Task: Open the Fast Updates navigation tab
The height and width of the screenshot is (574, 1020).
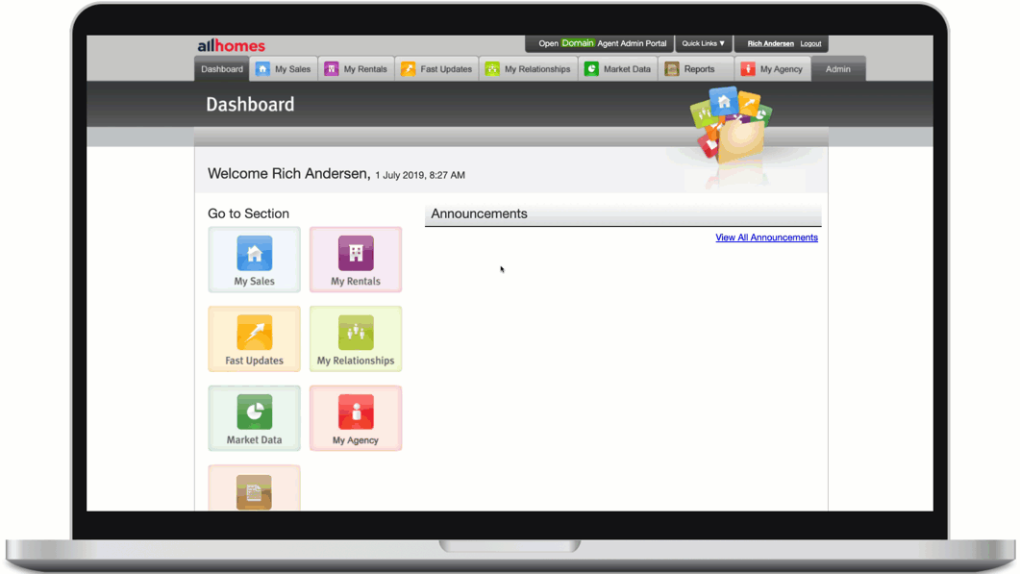Action: [x=436, y=69]
